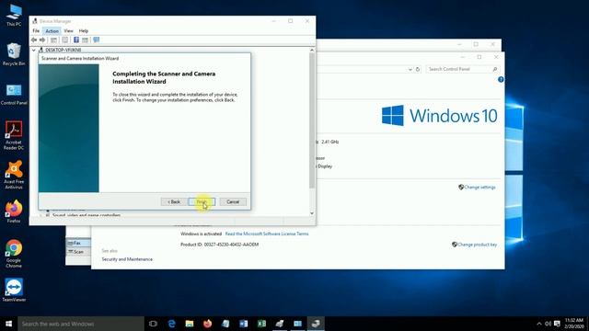Open the address bar dropdown in Control Panel
This screenshot has height=331, width=589.
click(410, 70)
